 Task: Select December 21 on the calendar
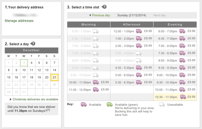click(x=54, y=77)
